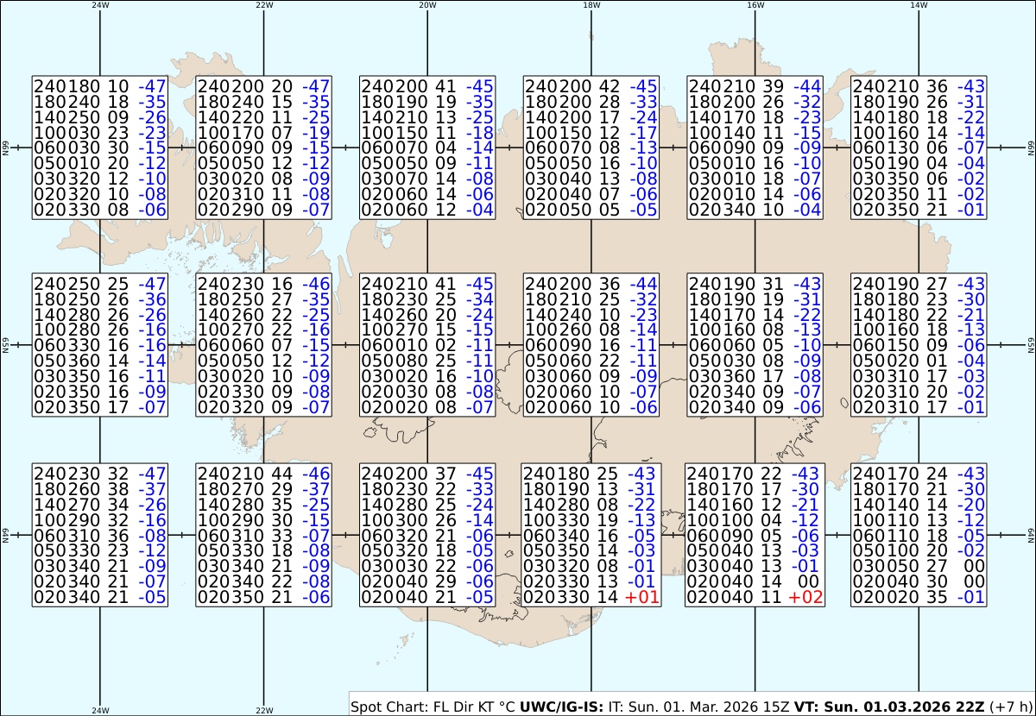Click valid time "VT: Sun. 01.03.2026 22Z"
The width and height of the screenshot is (1036, 716).
click(x=889, y=706)
